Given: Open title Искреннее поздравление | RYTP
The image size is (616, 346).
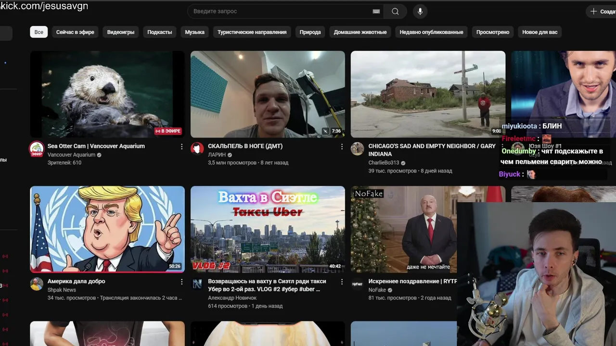Looking at the screenshot, I should (x=412, y=281).
